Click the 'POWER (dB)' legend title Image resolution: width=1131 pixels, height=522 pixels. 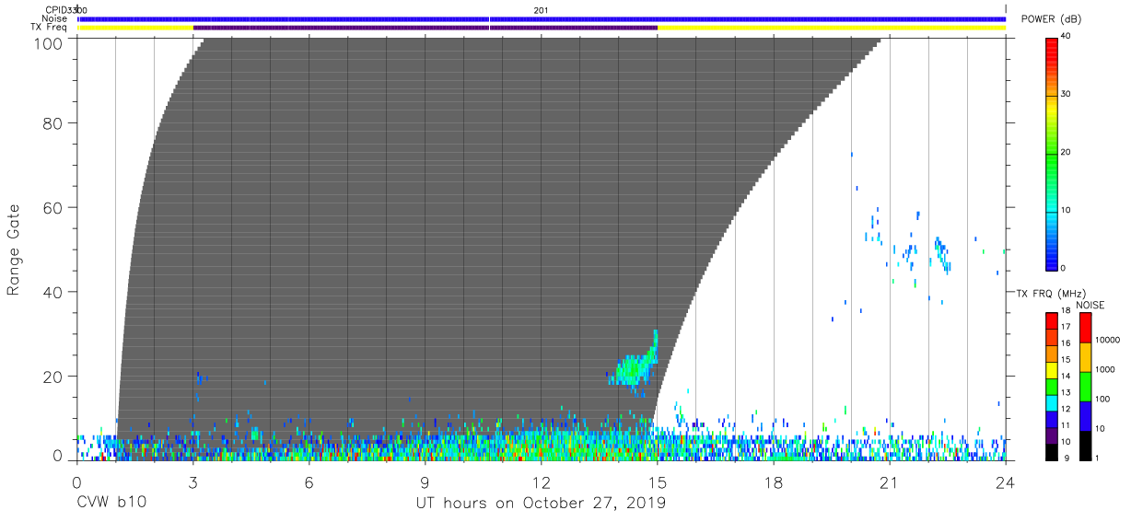click(x=1052, y=19)
